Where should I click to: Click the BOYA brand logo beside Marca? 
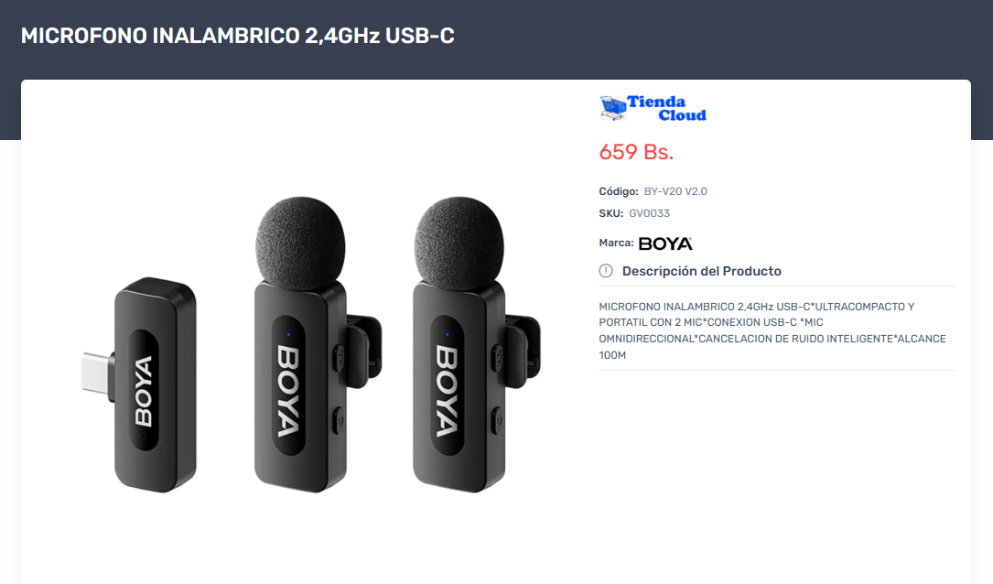pos(665,243)
